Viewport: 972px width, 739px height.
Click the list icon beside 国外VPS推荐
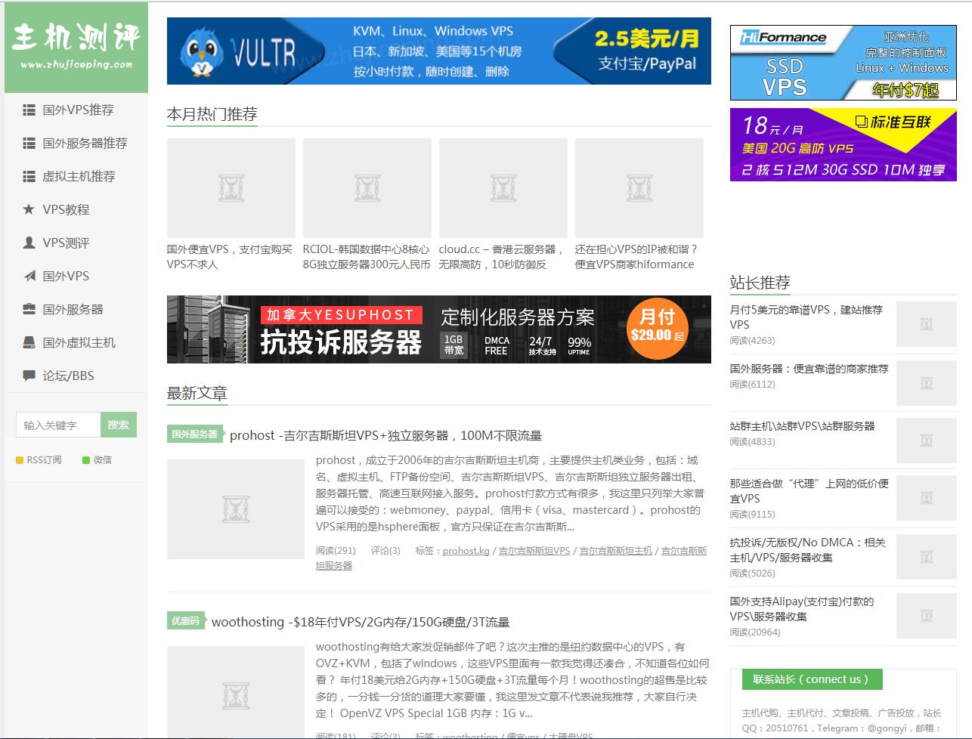[x=29, y=110]
